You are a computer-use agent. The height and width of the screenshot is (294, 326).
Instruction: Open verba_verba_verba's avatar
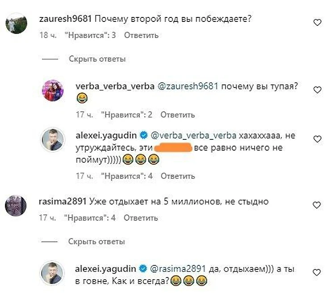(x=53, y=90)
